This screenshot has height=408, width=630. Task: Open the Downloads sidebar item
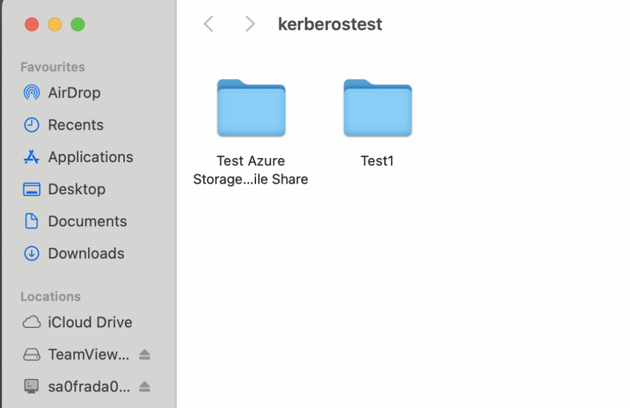click(x=86, y=253)
